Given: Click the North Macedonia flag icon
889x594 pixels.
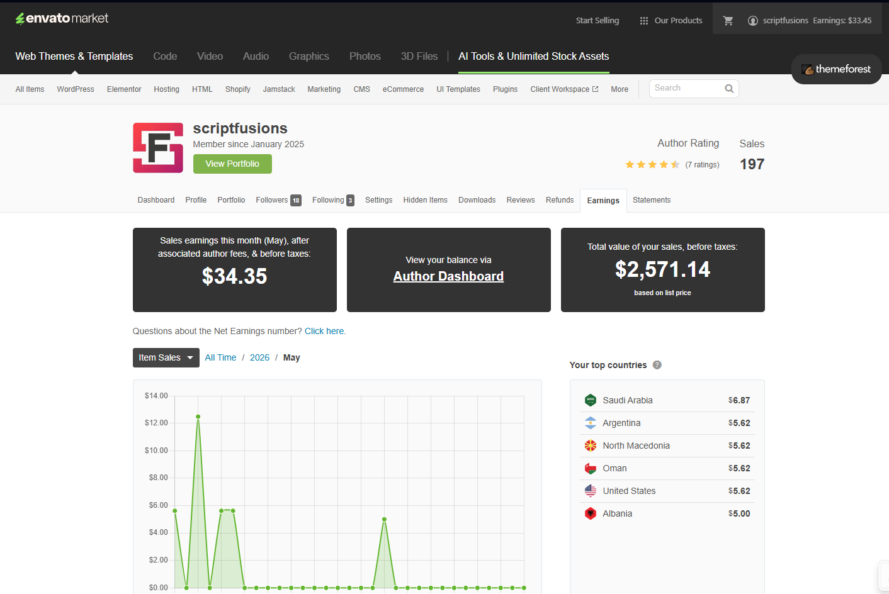Looking at the screenshot, I should (591, 445).
